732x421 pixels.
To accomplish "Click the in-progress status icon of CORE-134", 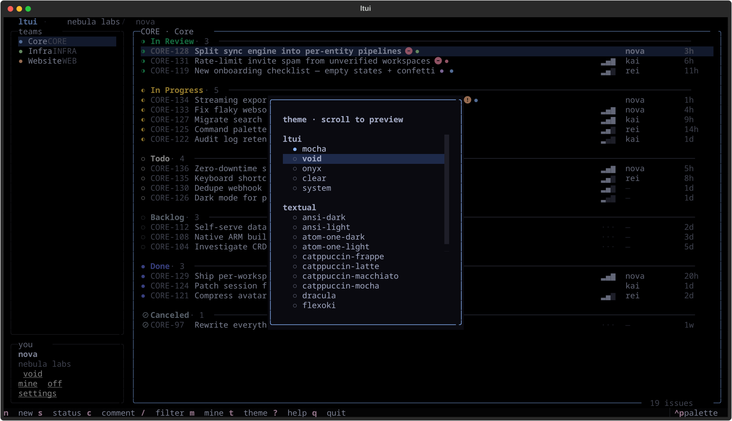I will pyautogui.click(x=143, y=100).
